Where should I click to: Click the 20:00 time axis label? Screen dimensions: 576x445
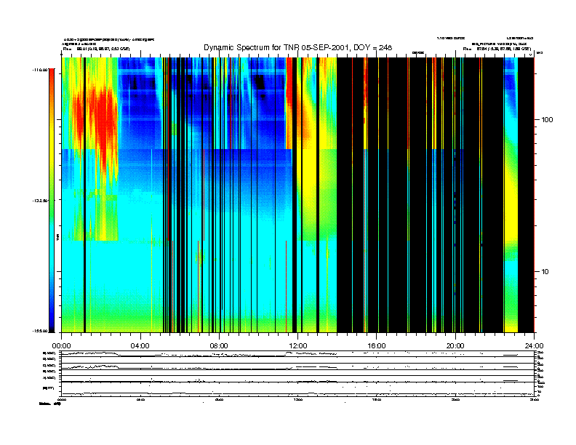(455, 346)
